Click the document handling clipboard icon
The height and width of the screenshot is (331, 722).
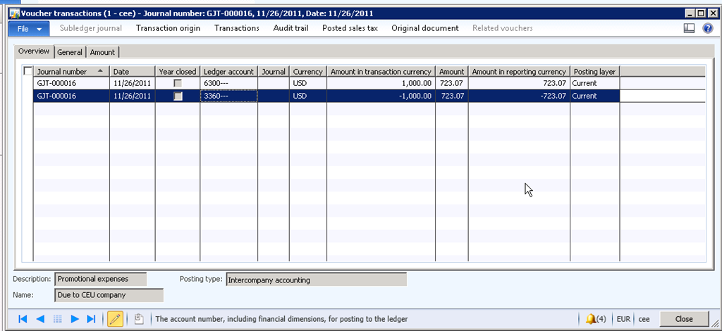click(139, 319)
